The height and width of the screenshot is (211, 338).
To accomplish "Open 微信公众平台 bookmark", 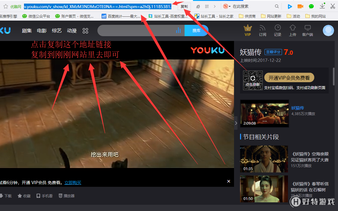I will tap(36, 16).
